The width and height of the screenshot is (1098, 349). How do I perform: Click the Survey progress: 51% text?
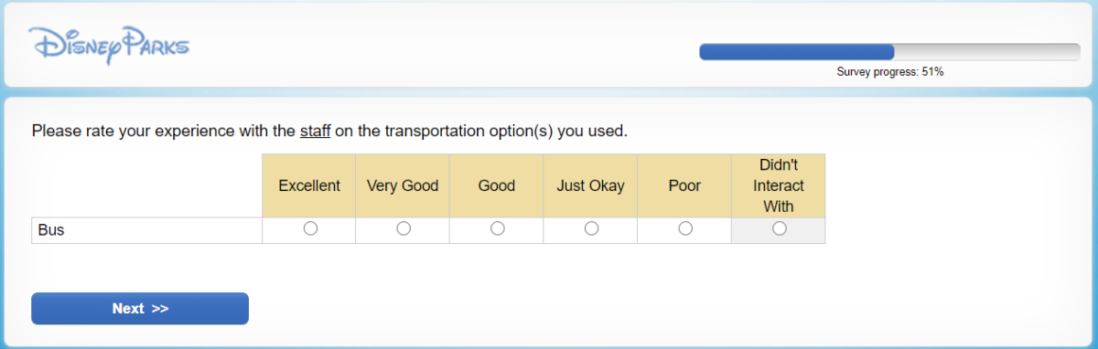[889, 71]
